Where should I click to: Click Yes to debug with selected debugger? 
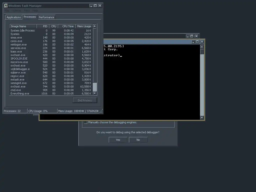pyautogui.click(x=118, y=140)
